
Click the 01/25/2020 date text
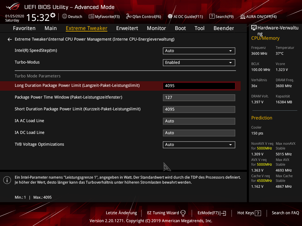tap(14, 16)
